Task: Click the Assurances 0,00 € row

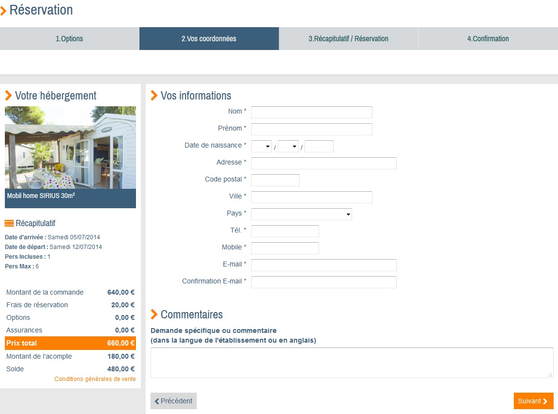Action: tap(70, 330)
